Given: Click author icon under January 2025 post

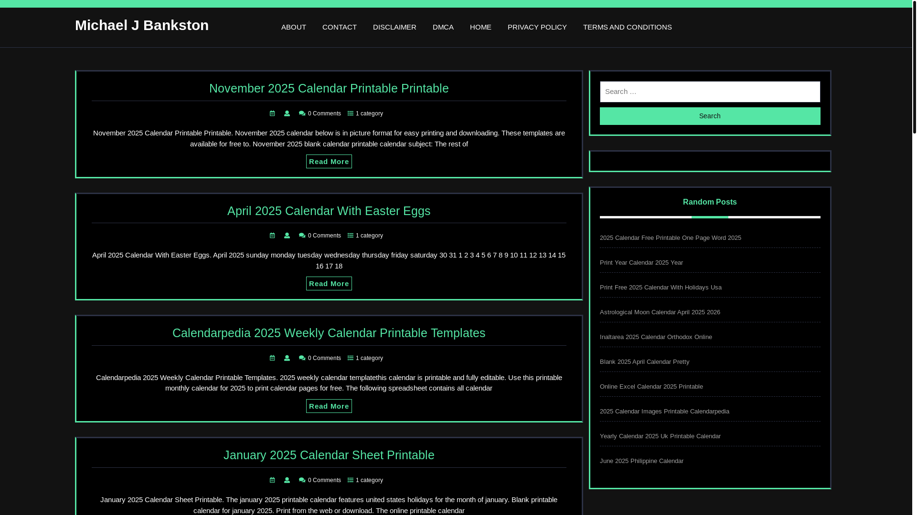Looking at the screenshot, I should click(x=287, y=480).
